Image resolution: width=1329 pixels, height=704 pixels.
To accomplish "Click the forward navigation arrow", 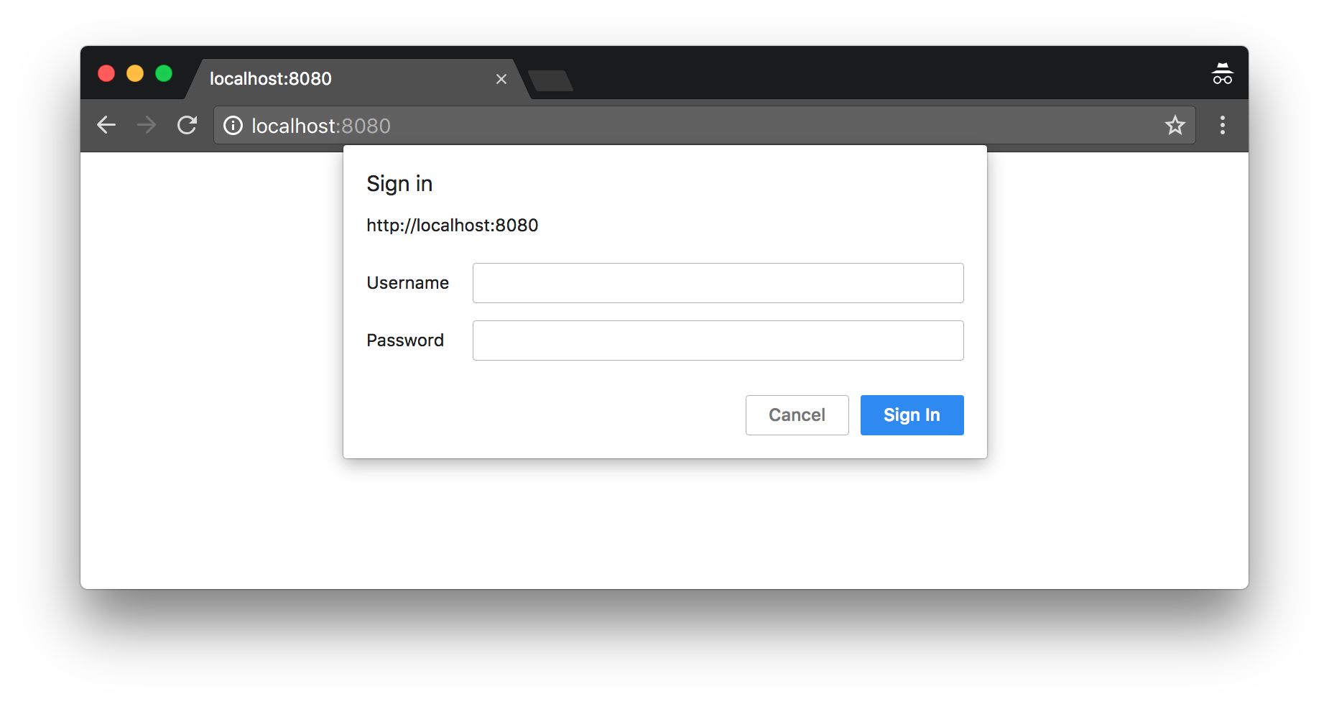I will click(147, 125).
